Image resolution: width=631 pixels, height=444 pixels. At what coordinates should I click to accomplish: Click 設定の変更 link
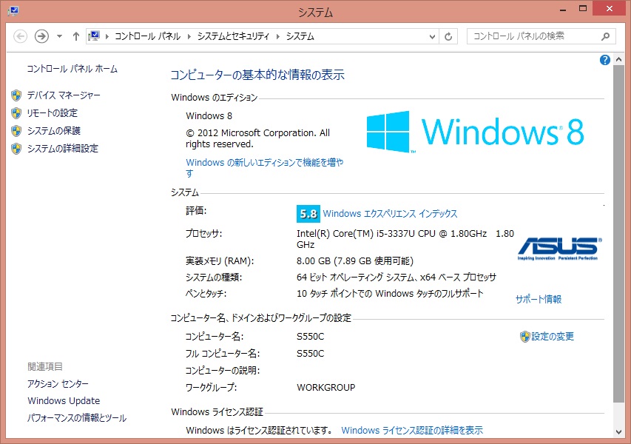[553, 337]
